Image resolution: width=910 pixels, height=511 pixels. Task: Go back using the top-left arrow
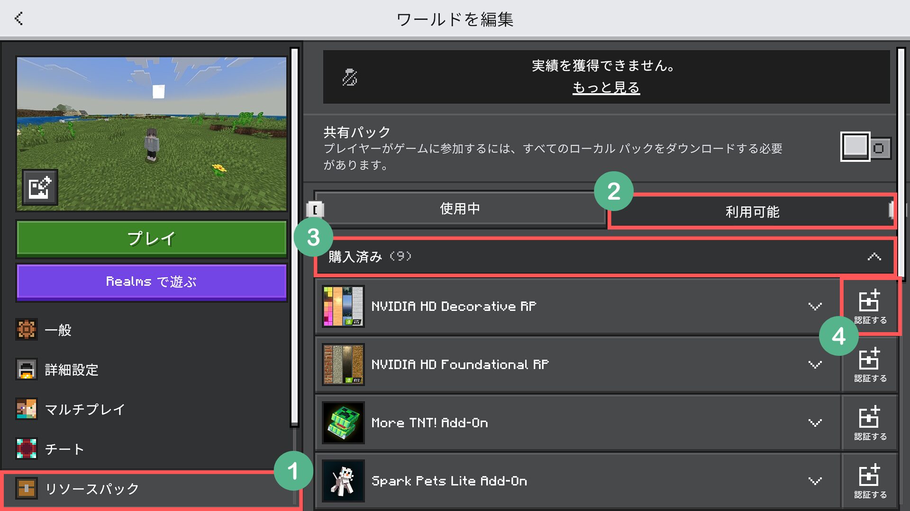point(19,18)
